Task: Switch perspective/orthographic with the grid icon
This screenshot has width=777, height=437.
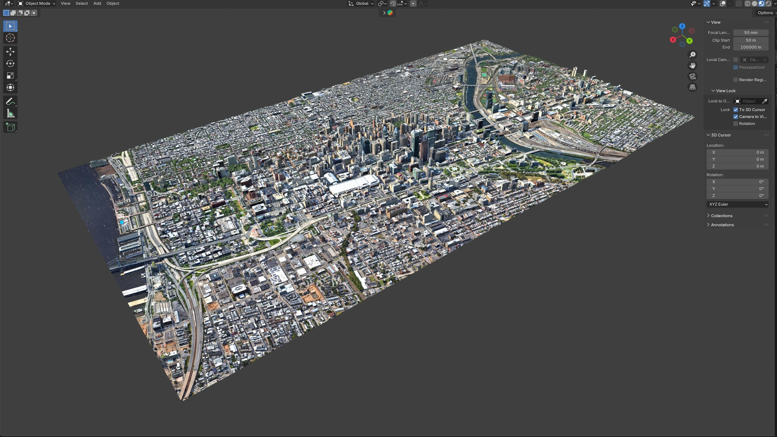Action: [x=692, y=87]
